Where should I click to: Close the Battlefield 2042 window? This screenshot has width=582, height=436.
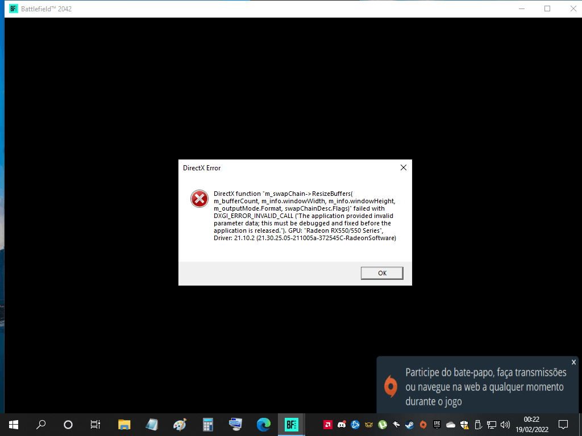(x=573, y=9)
